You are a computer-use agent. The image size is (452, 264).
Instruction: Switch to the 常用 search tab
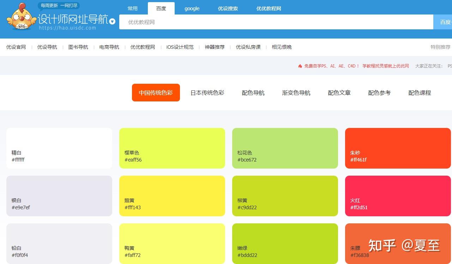pyautogui.click(x=132, y=8)
